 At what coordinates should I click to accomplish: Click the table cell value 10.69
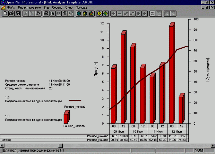click(124, 136)
